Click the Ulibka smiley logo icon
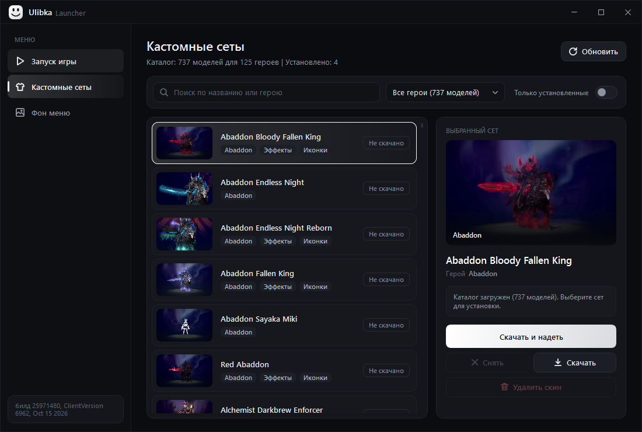 coord(16,12)
